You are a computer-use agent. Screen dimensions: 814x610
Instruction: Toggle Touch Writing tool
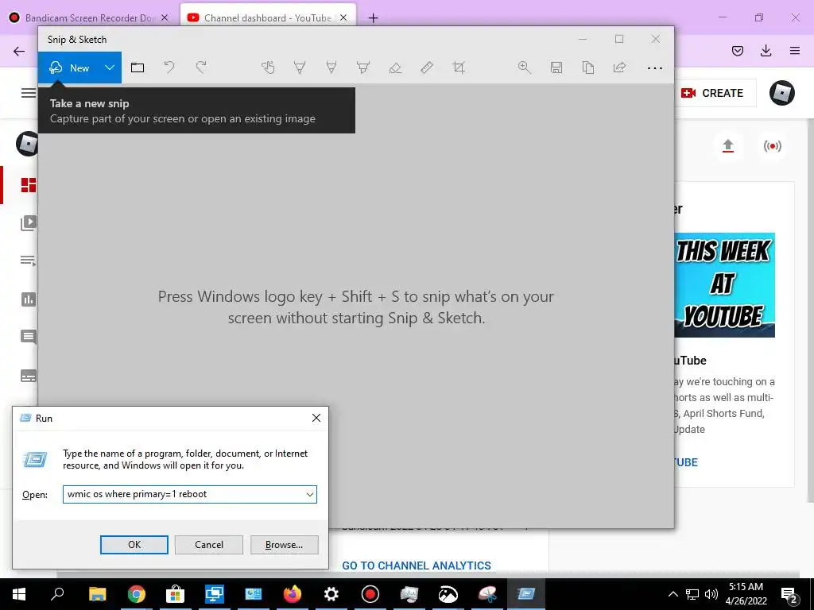coord(268,68)
